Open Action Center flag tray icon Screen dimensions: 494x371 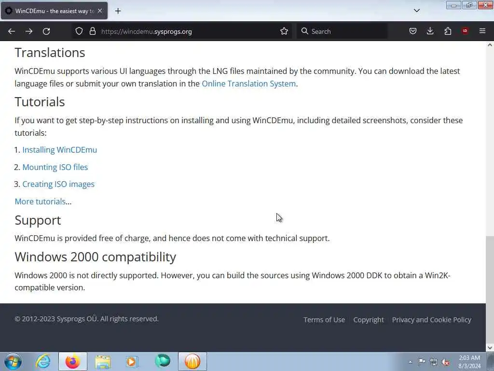click(422, 361)
